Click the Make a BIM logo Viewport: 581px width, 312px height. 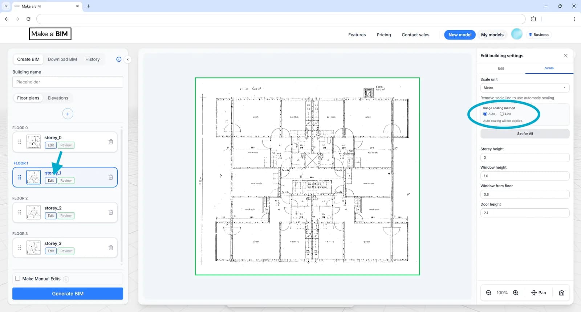[x=50, y=34]
